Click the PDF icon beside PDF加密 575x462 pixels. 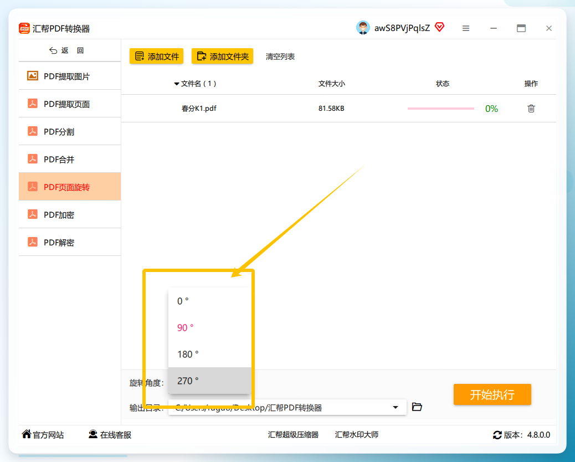coord(33,214)
